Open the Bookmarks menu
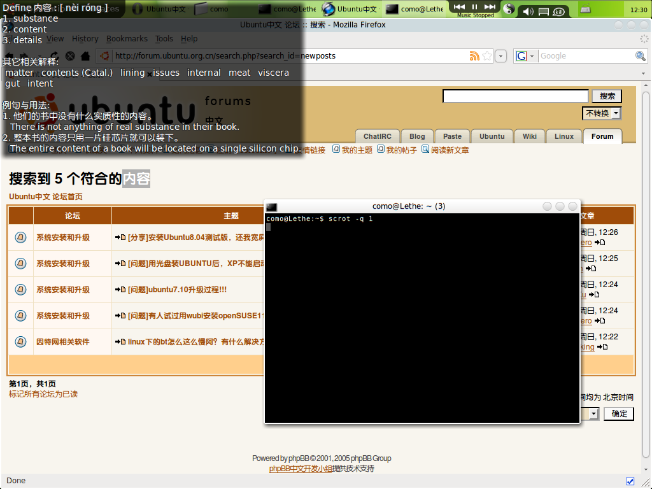Image resolution: width=652 pixels, height=489 pixels. pyautogui.click(x=127, y=39)
